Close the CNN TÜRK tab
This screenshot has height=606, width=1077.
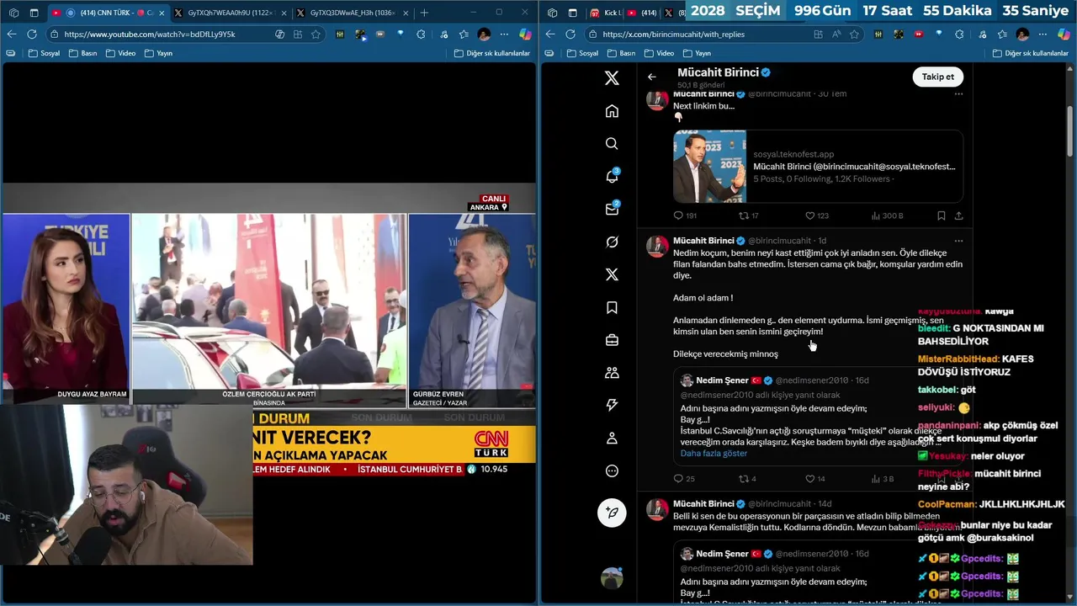[x=161, y=13]
